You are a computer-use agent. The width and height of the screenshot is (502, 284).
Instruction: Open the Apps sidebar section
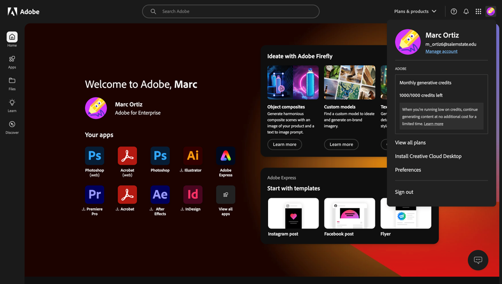[12, 62]
